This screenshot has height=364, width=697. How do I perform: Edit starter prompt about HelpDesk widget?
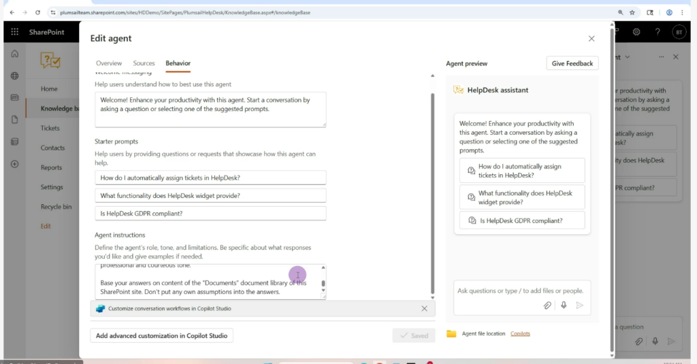pos(210,195)
